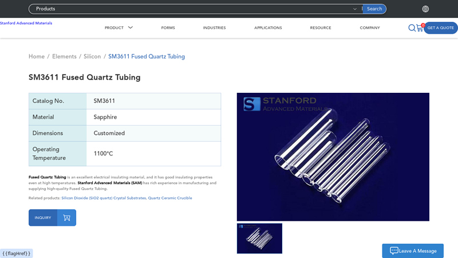Expand the Products dropdown in search bar
This screenshot has width=458, height=258.
pyautogui.click(x=354, y=9)
